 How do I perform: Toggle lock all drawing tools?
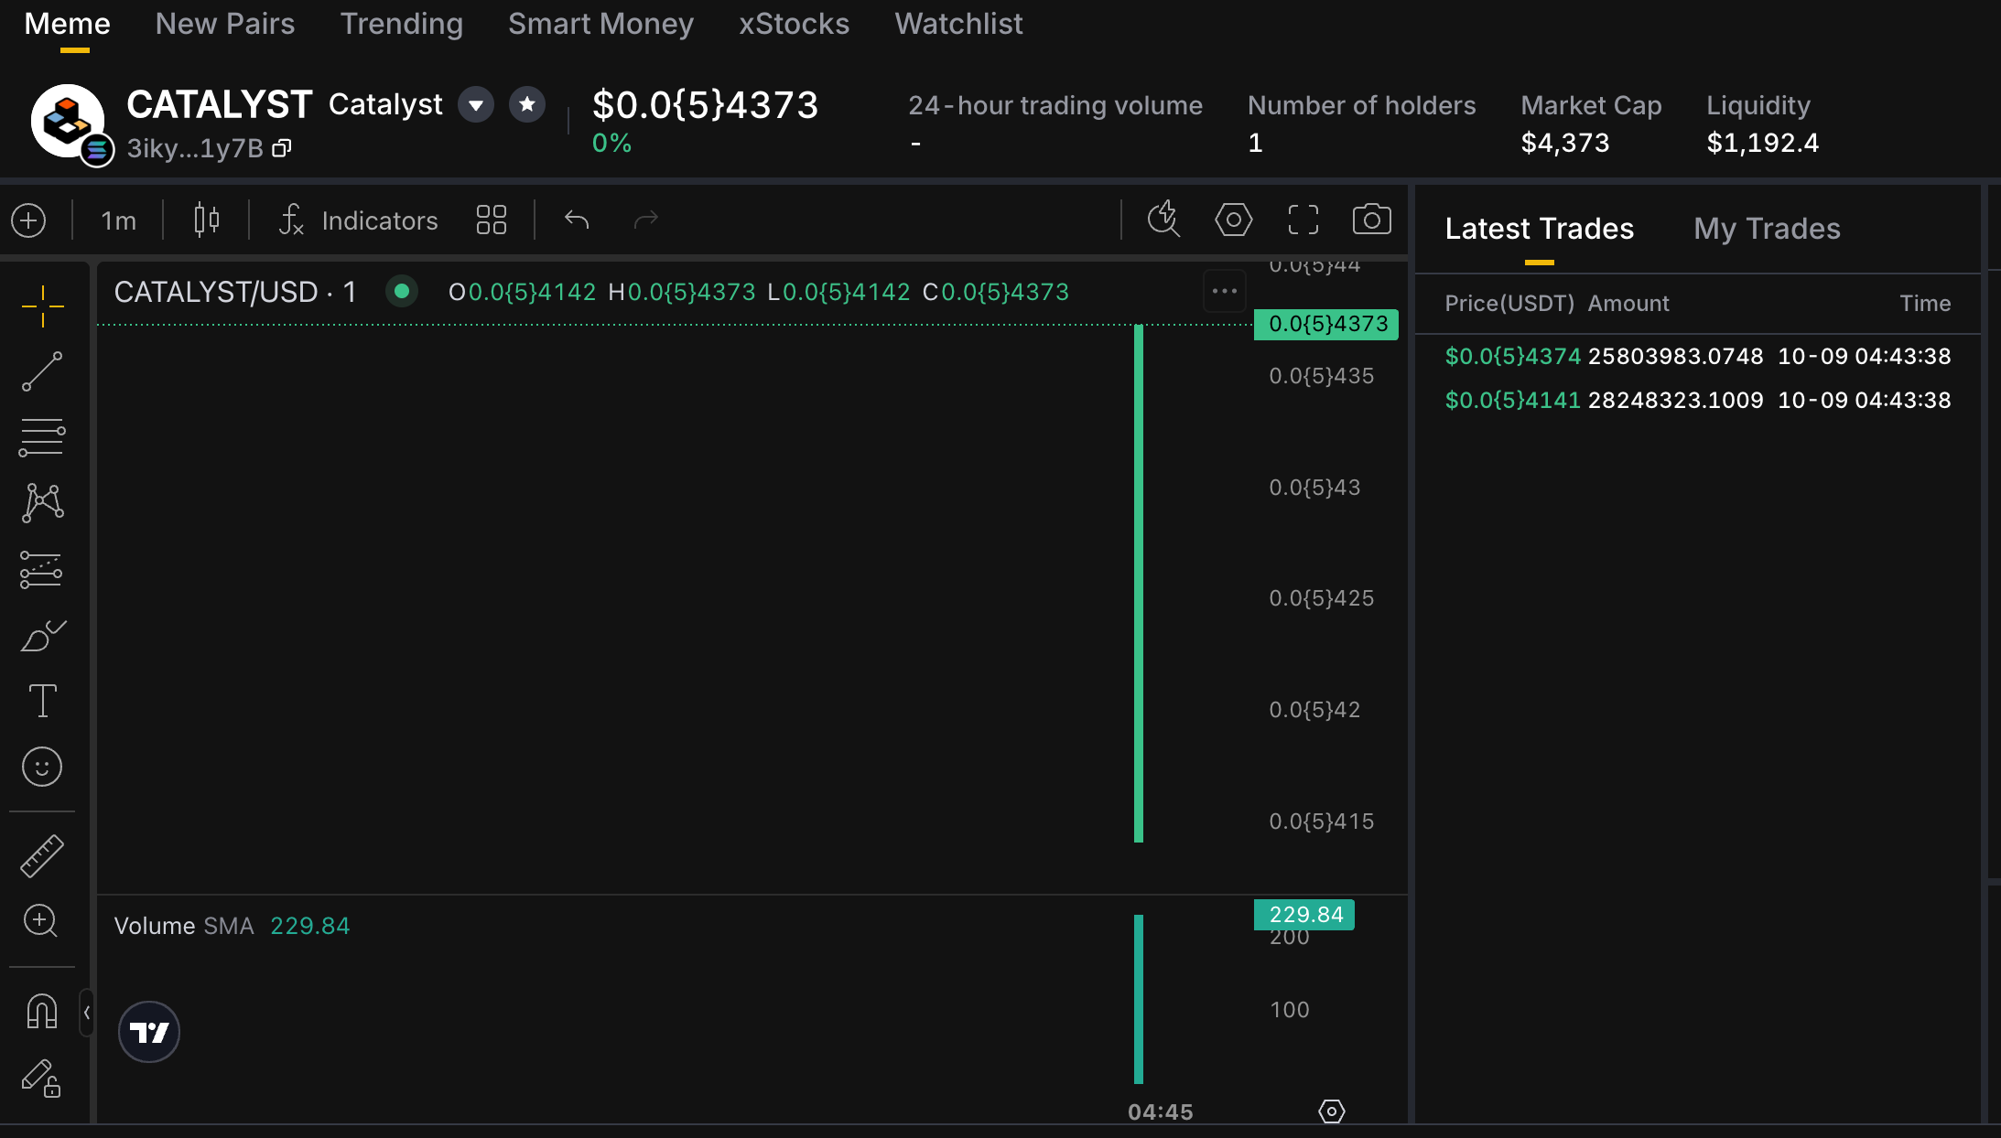[x=42, y=1078]
